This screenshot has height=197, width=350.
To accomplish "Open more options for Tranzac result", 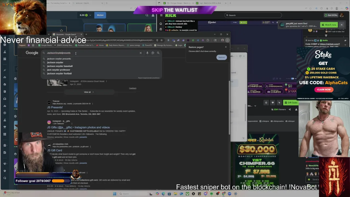I will click(92, 104).
